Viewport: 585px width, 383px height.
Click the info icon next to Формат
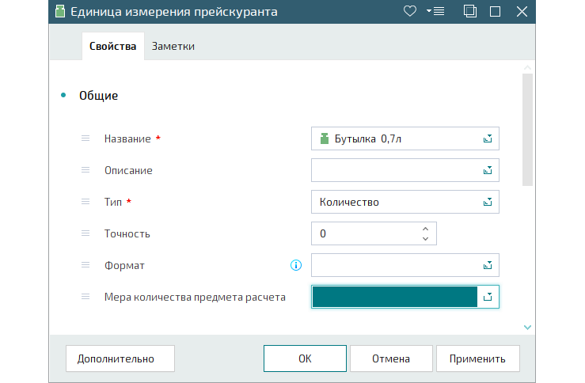[x=296, y=265]
